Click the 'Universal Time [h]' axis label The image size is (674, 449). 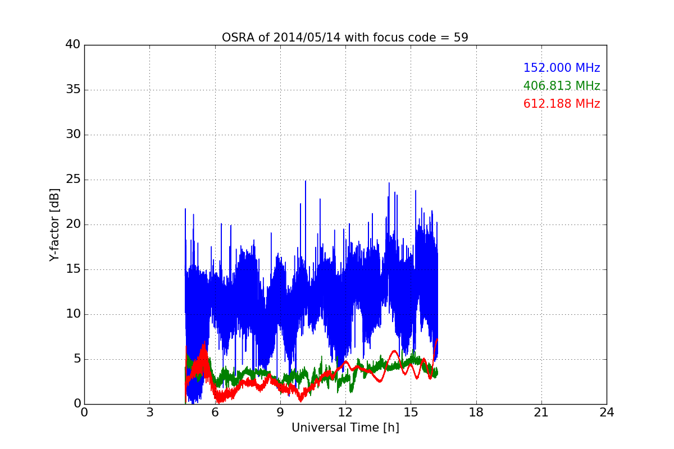click(x=345, y=428)
